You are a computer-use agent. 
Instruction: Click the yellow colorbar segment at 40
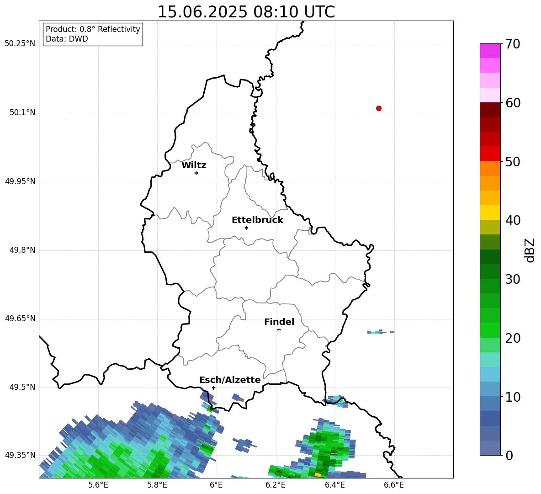pyautogui.click(x=490, y=212)
